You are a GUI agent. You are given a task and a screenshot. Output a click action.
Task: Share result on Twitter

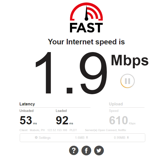pos(99,150)
